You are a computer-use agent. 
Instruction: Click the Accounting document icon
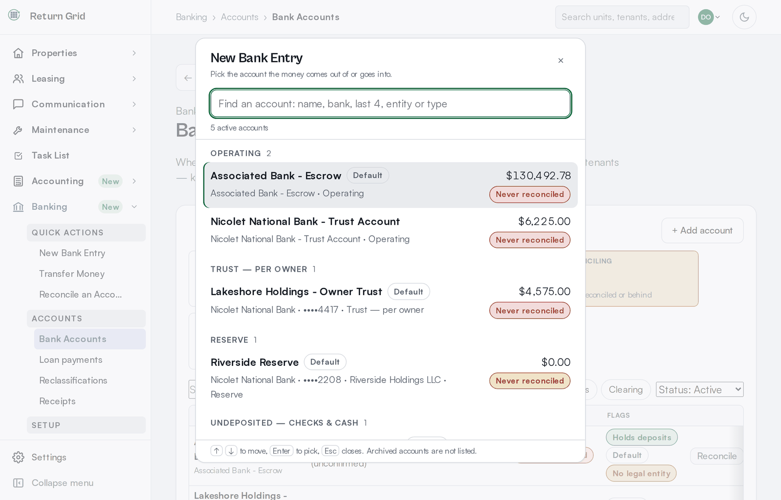(x=19, y=181)
